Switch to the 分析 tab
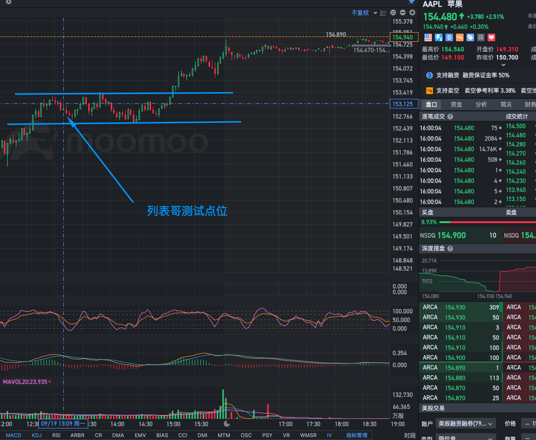Image resolution: width=536 pixels, height=440 pixels. tap(481, 104)
